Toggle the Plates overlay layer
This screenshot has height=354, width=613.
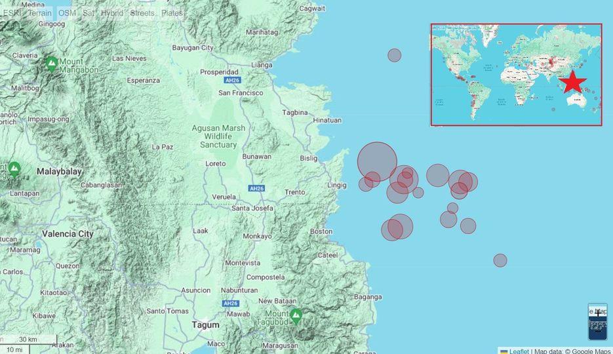tap(172, 13)
